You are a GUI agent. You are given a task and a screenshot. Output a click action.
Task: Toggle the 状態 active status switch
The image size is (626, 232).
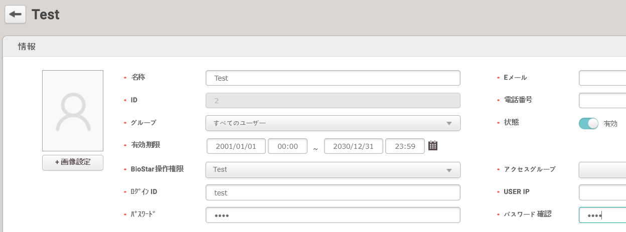click(x=588, y=123)
